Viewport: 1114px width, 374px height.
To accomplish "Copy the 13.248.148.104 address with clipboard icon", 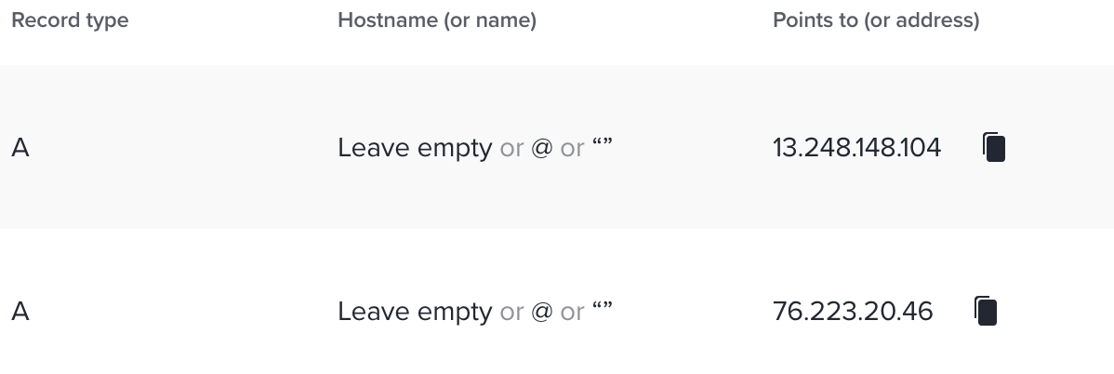I will [994, 147].
